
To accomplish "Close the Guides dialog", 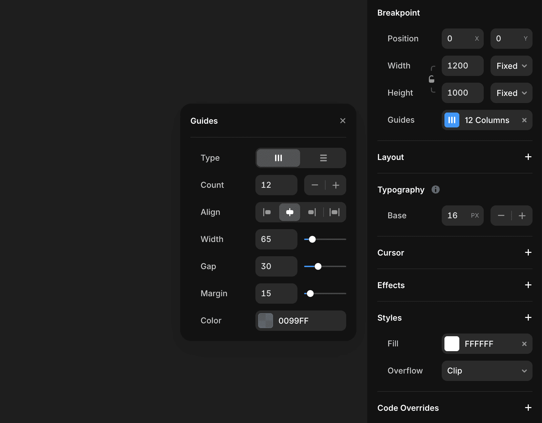I will click(x=343, y=121).
